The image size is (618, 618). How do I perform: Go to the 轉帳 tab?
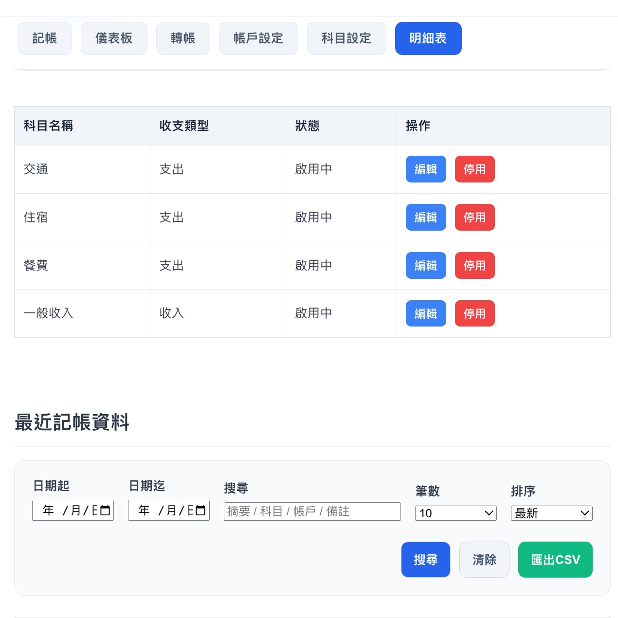pos(183,38)
